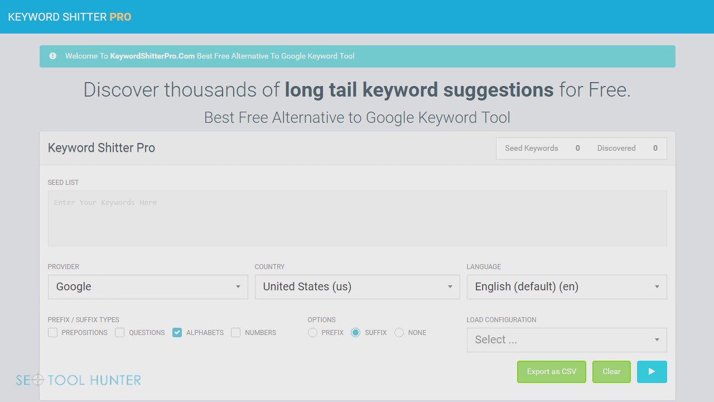Tick the Numbers checkbox

(x=235, y=333)
